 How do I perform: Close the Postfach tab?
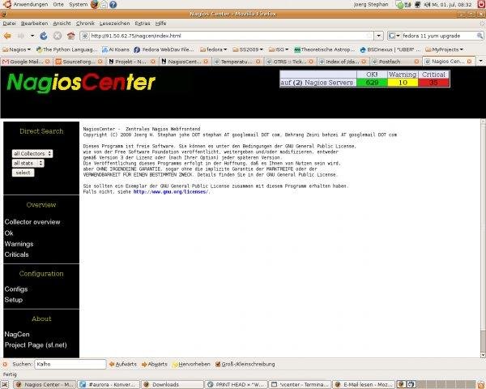coord(416,62)
